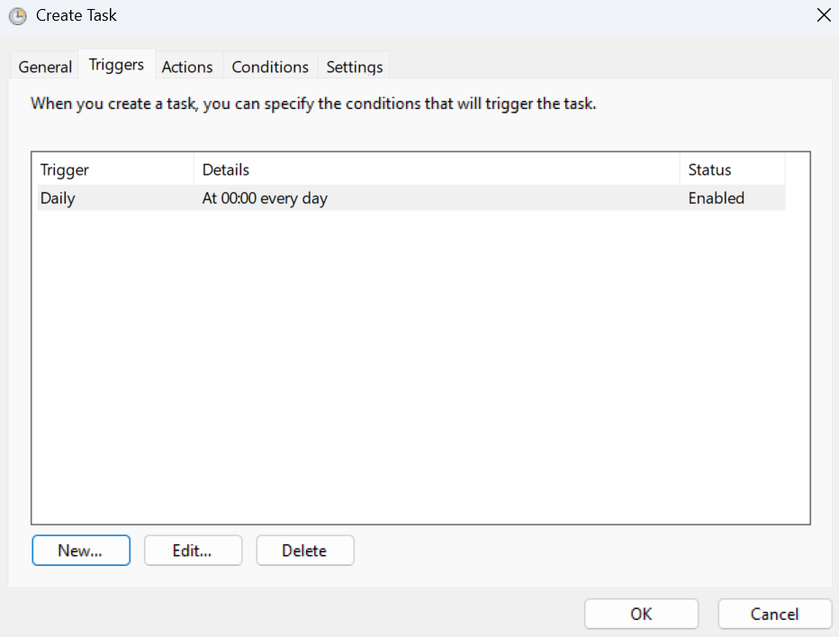Create a new trigger with New button
This screenshot has width=839, height=637.
point(80,550)
